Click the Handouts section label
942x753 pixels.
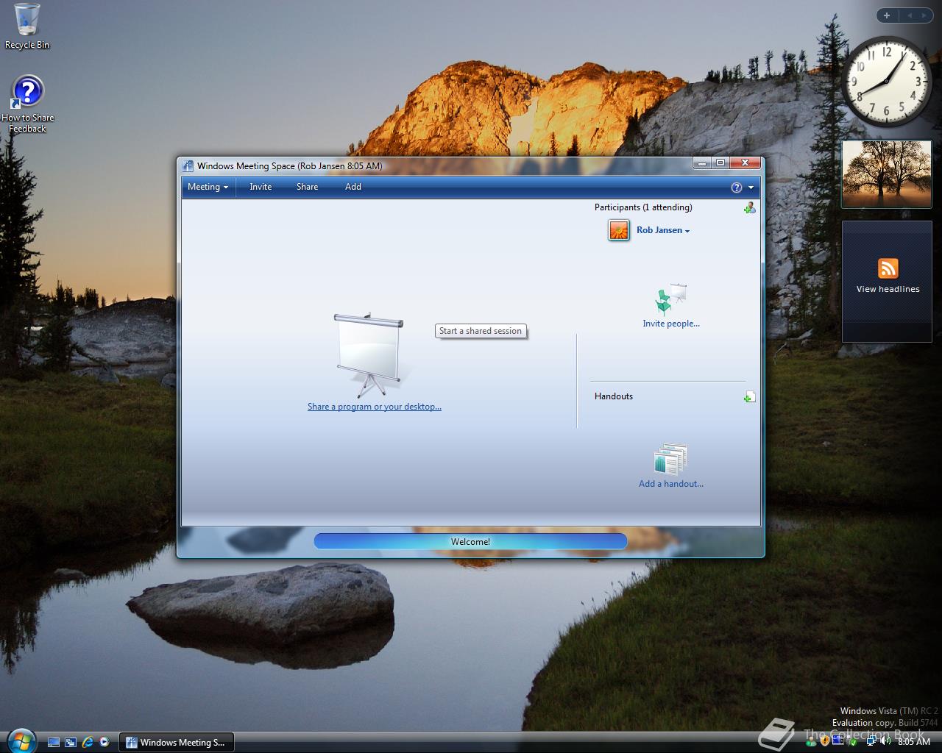tap(614, 396)
